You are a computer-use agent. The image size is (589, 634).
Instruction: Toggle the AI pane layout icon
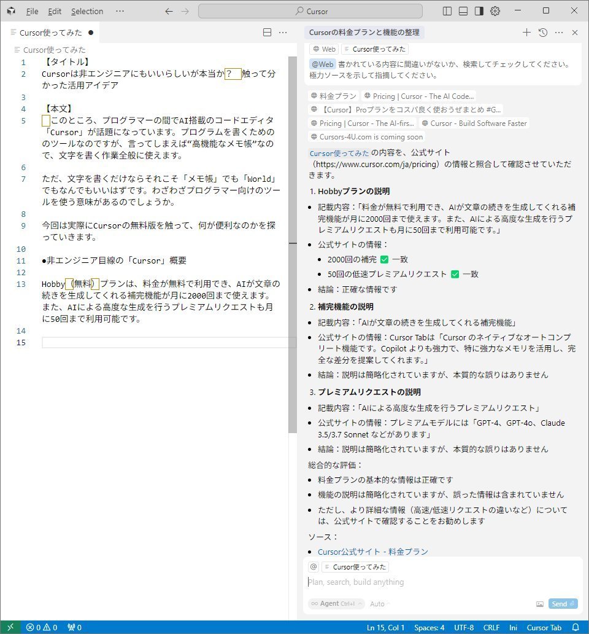pos(479,11)
